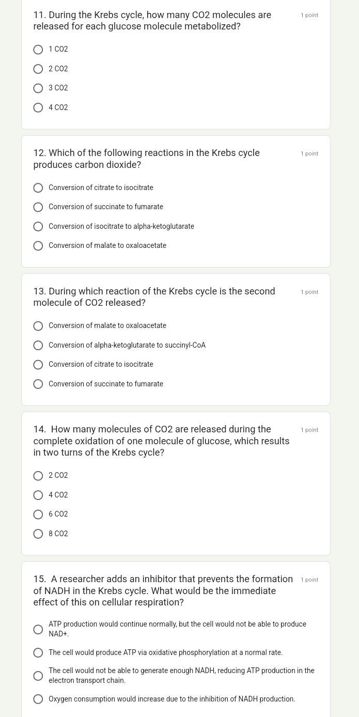Select "2 CO2" for question 14

click(x=38, y=475)
